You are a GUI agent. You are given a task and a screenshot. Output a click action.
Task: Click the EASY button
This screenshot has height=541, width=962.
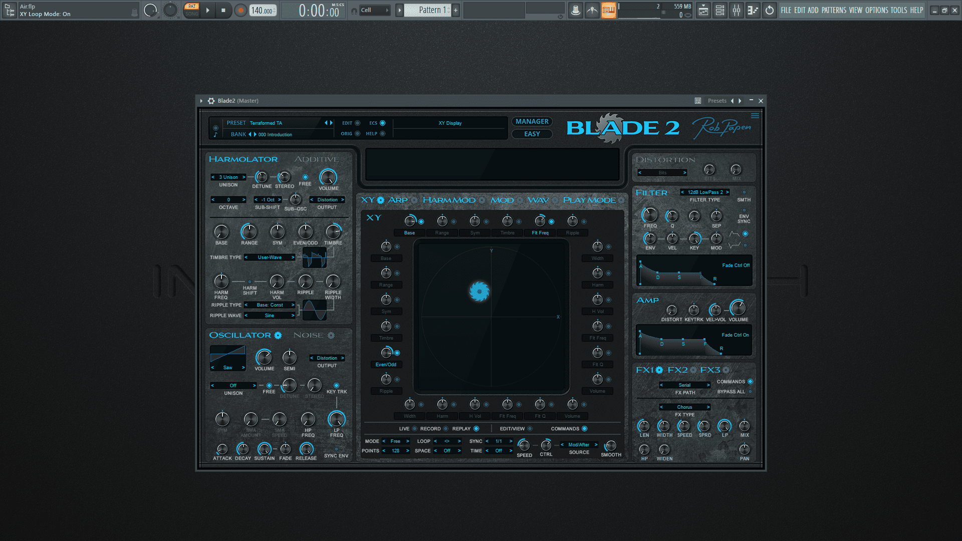click(x=532, y=134)
